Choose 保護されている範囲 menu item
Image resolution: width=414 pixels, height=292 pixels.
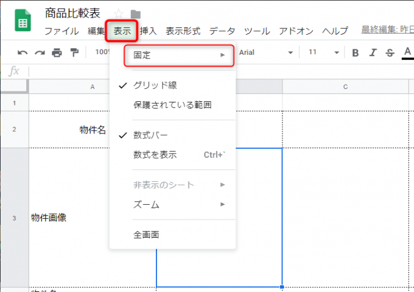[172, 105]
